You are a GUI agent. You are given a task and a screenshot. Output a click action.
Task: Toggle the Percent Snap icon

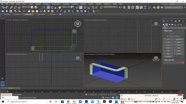(93, 8)
